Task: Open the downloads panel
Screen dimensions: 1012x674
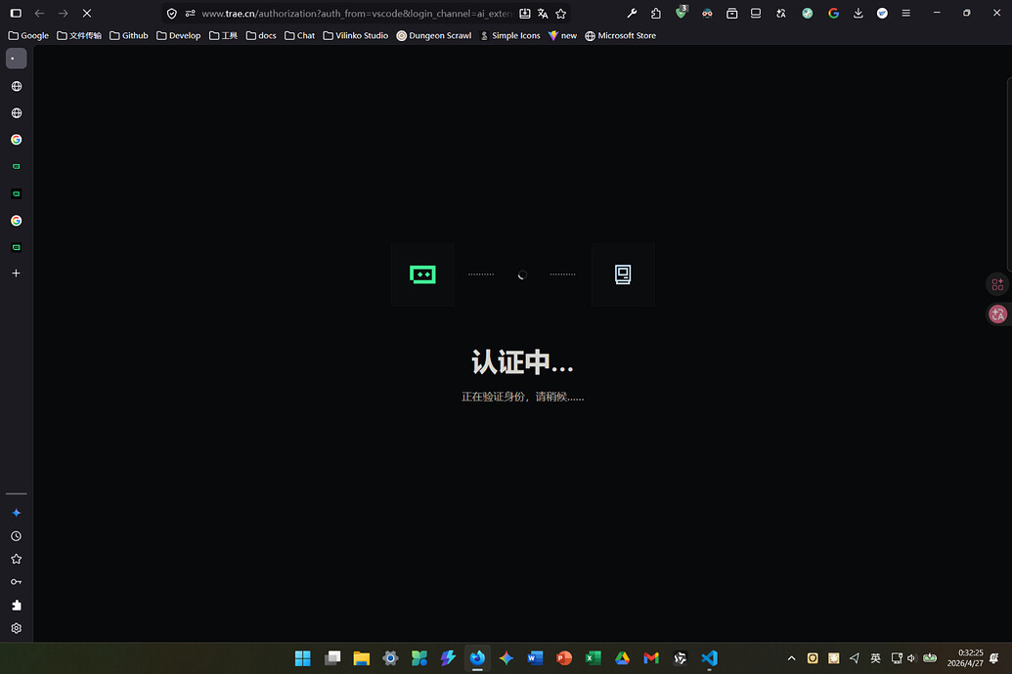Action: click(858, 13)
